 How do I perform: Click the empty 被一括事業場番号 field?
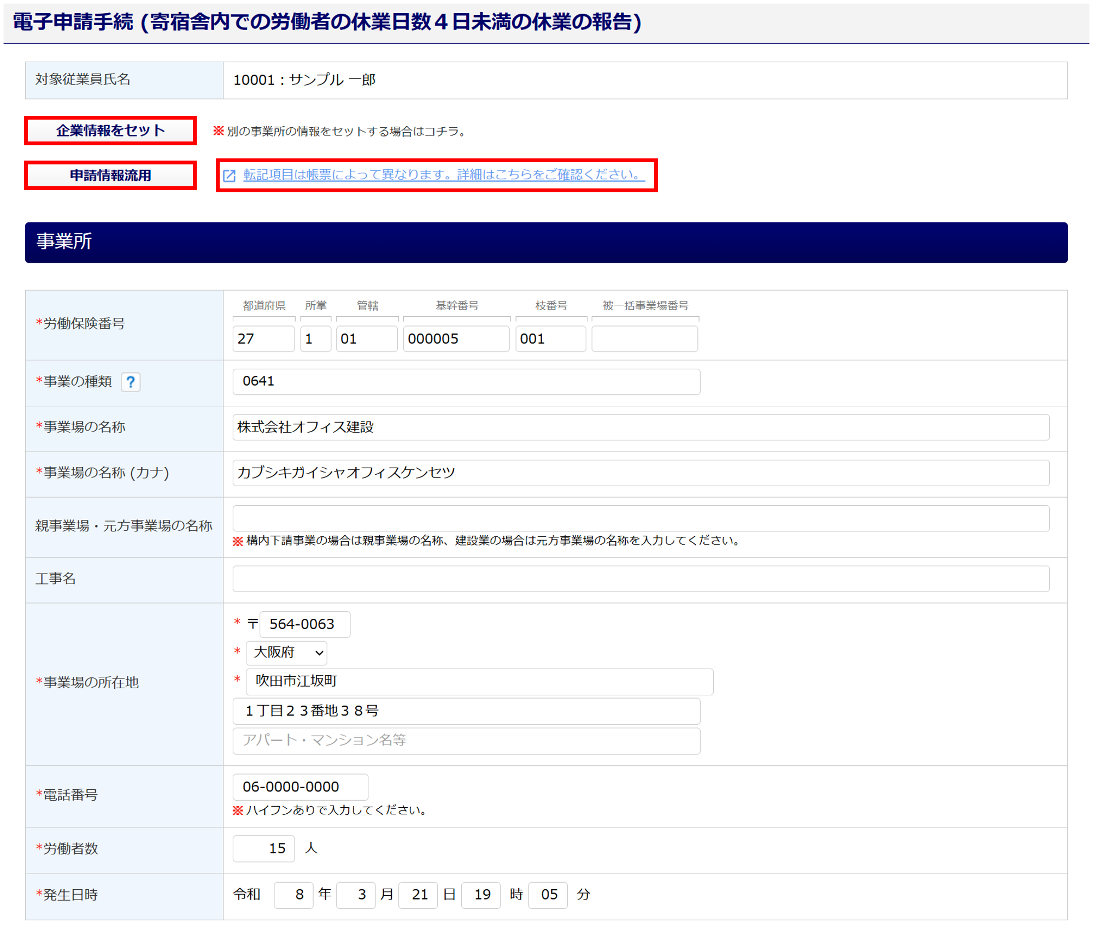pyautogui.click(x=644, y=339)
